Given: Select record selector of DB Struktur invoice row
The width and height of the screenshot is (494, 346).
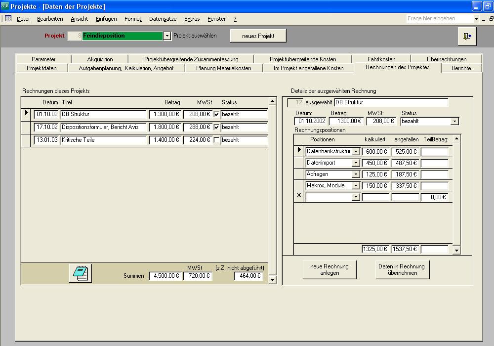Looking at the screenshot, I should pos(26,114).
